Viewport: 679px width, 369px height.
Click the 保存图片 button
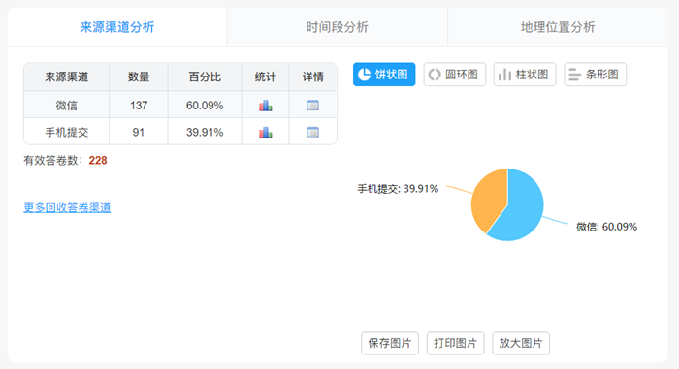point(390,343)
